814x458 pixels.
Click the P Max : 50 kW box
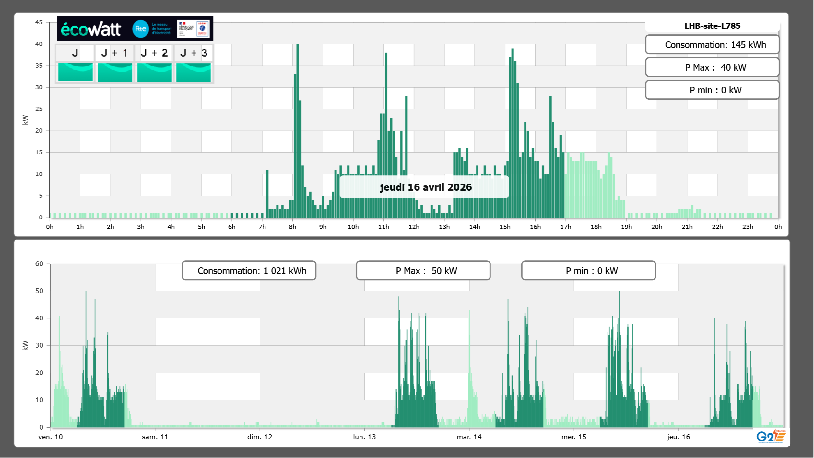423,271
